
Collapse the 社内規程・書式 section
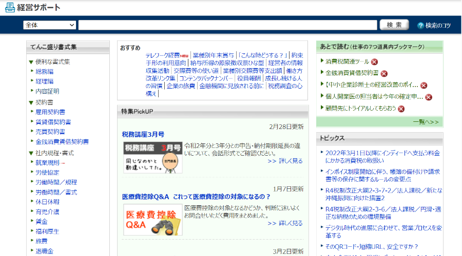click(31, 153)
